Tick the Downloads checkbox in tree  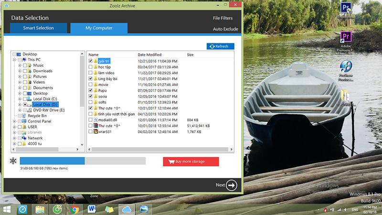(x=25, y=71)
